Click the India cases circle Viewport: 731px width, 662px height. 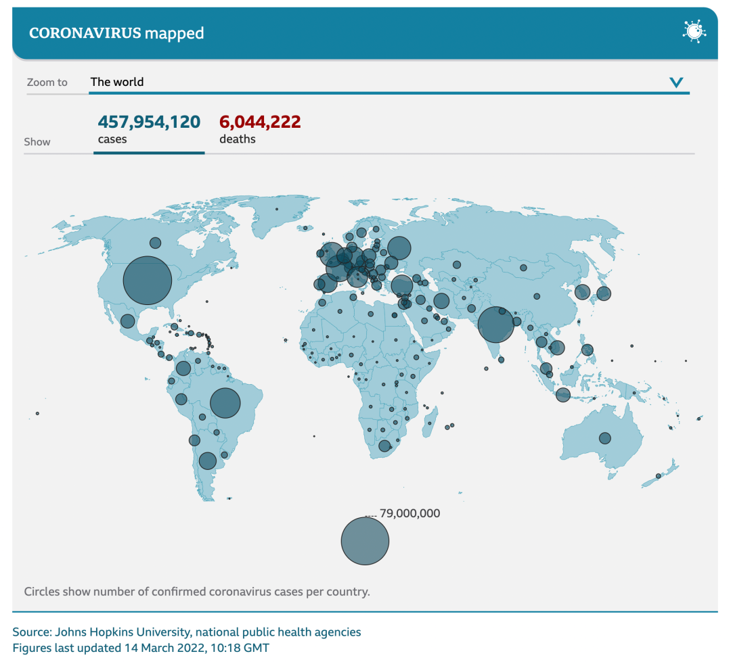click(495, 325)
